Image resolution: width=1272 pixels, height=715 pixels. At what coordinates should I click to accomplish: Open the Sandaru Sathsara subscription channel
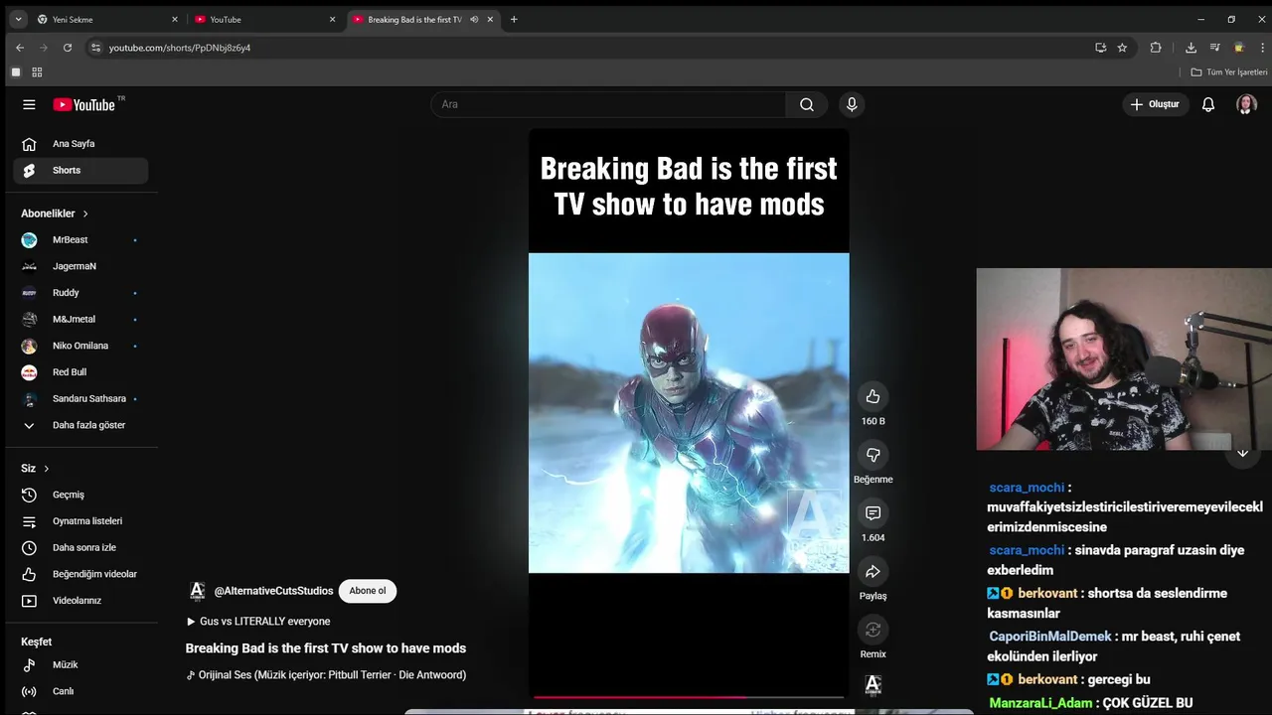(x=80, y=399)
